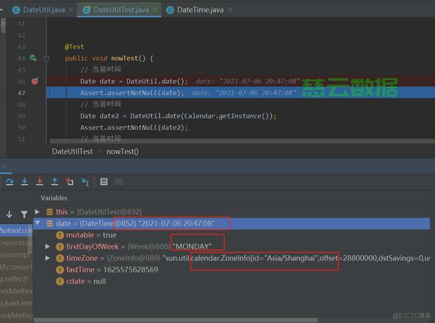Click DateUtilTest in the breadcrumb bar

pos(72,151)
